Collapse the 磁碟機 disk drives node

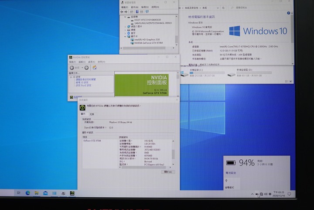click(x=125, y=17)
